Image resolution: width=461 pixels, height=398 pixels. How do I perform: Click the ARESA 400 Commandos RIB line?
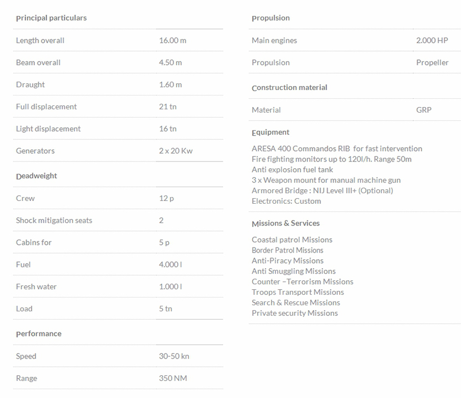337,149
